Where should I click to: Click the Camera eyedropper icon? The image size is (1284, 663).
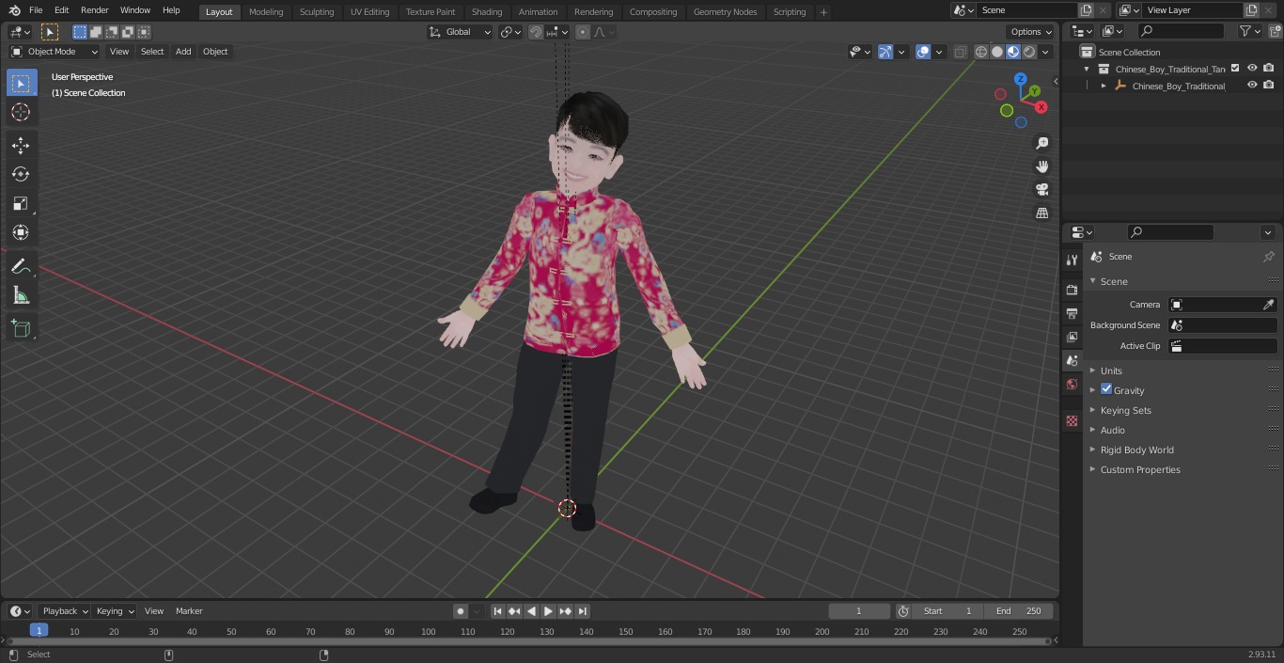[1268, 305]
